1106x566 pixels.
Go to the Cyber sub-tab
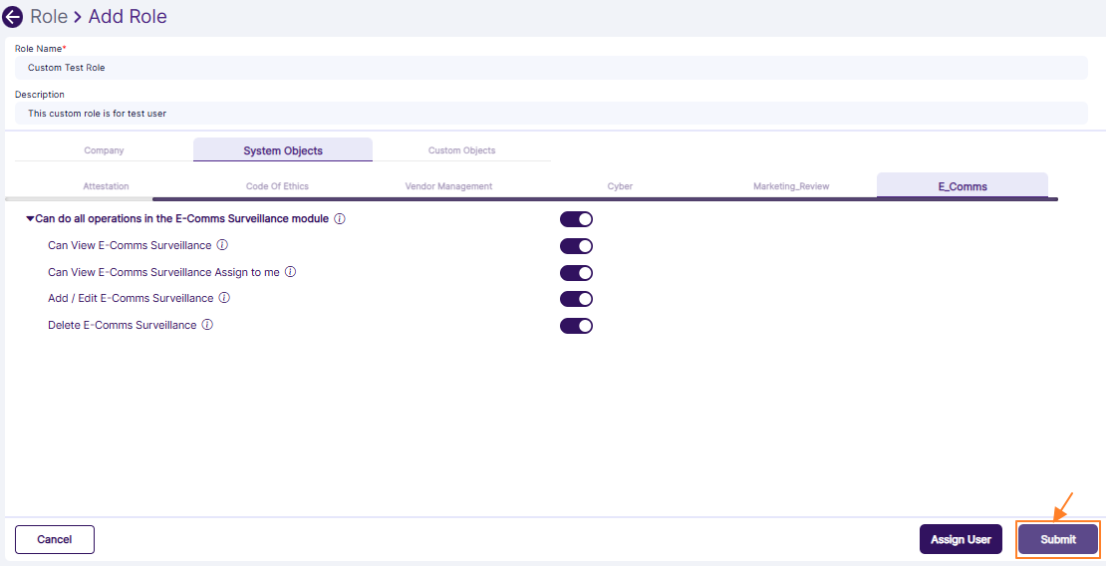pos(620,186)
